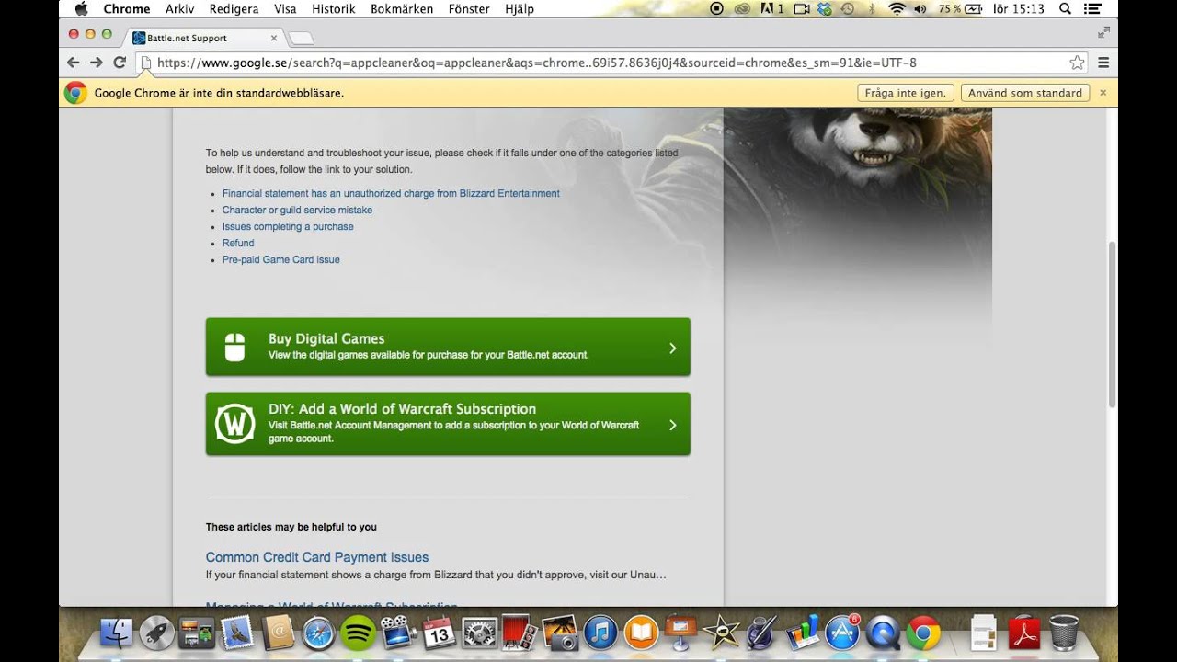The width and height of the screenshot is (1177, 662).
Task: Click the Fråga inte igen. button
Action: point(905,93)
